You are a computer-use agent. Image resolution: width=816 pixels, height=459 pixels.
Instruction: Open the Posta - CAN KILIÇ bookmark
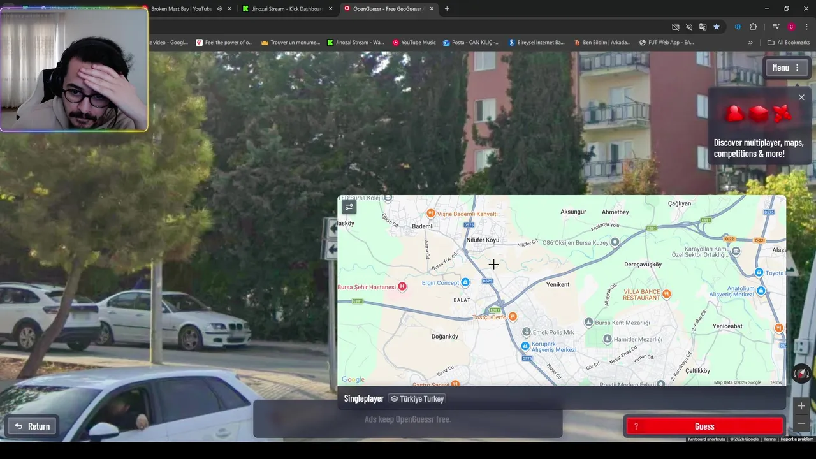pyautogui.click(x=472, y=43)
